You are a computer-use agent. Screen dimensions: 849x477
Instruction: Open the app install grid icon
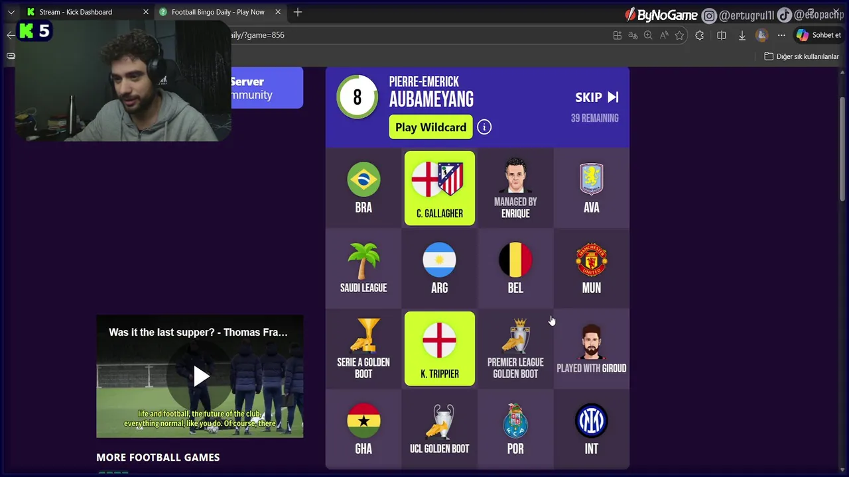(x=618, y=35)
